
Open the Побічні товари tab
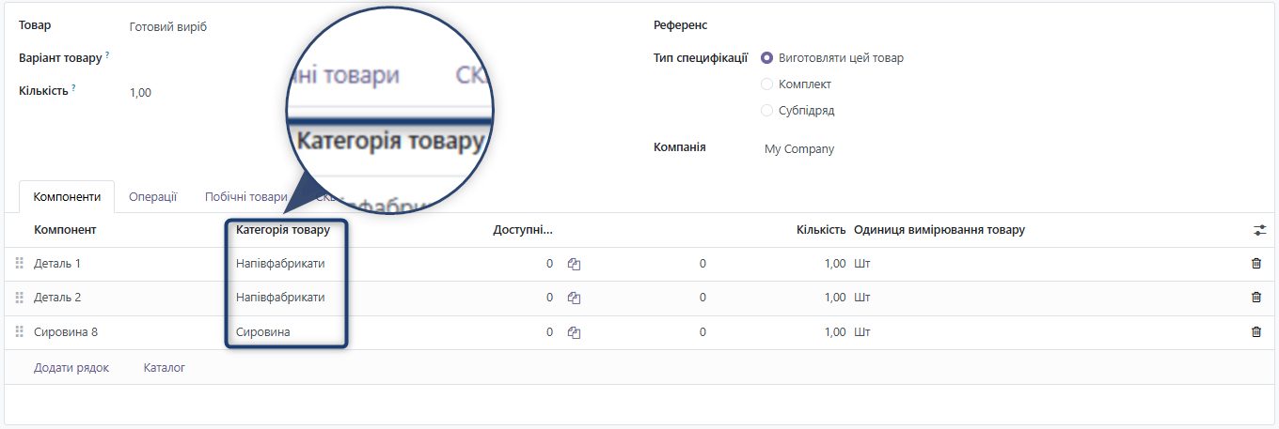coord(246,197)
